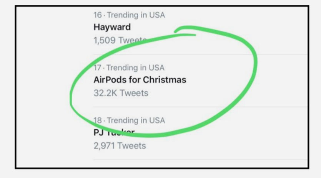The image size is (321, 178).
Task: Click the "17 · Trending in USA" label
Action: point(129,68)
